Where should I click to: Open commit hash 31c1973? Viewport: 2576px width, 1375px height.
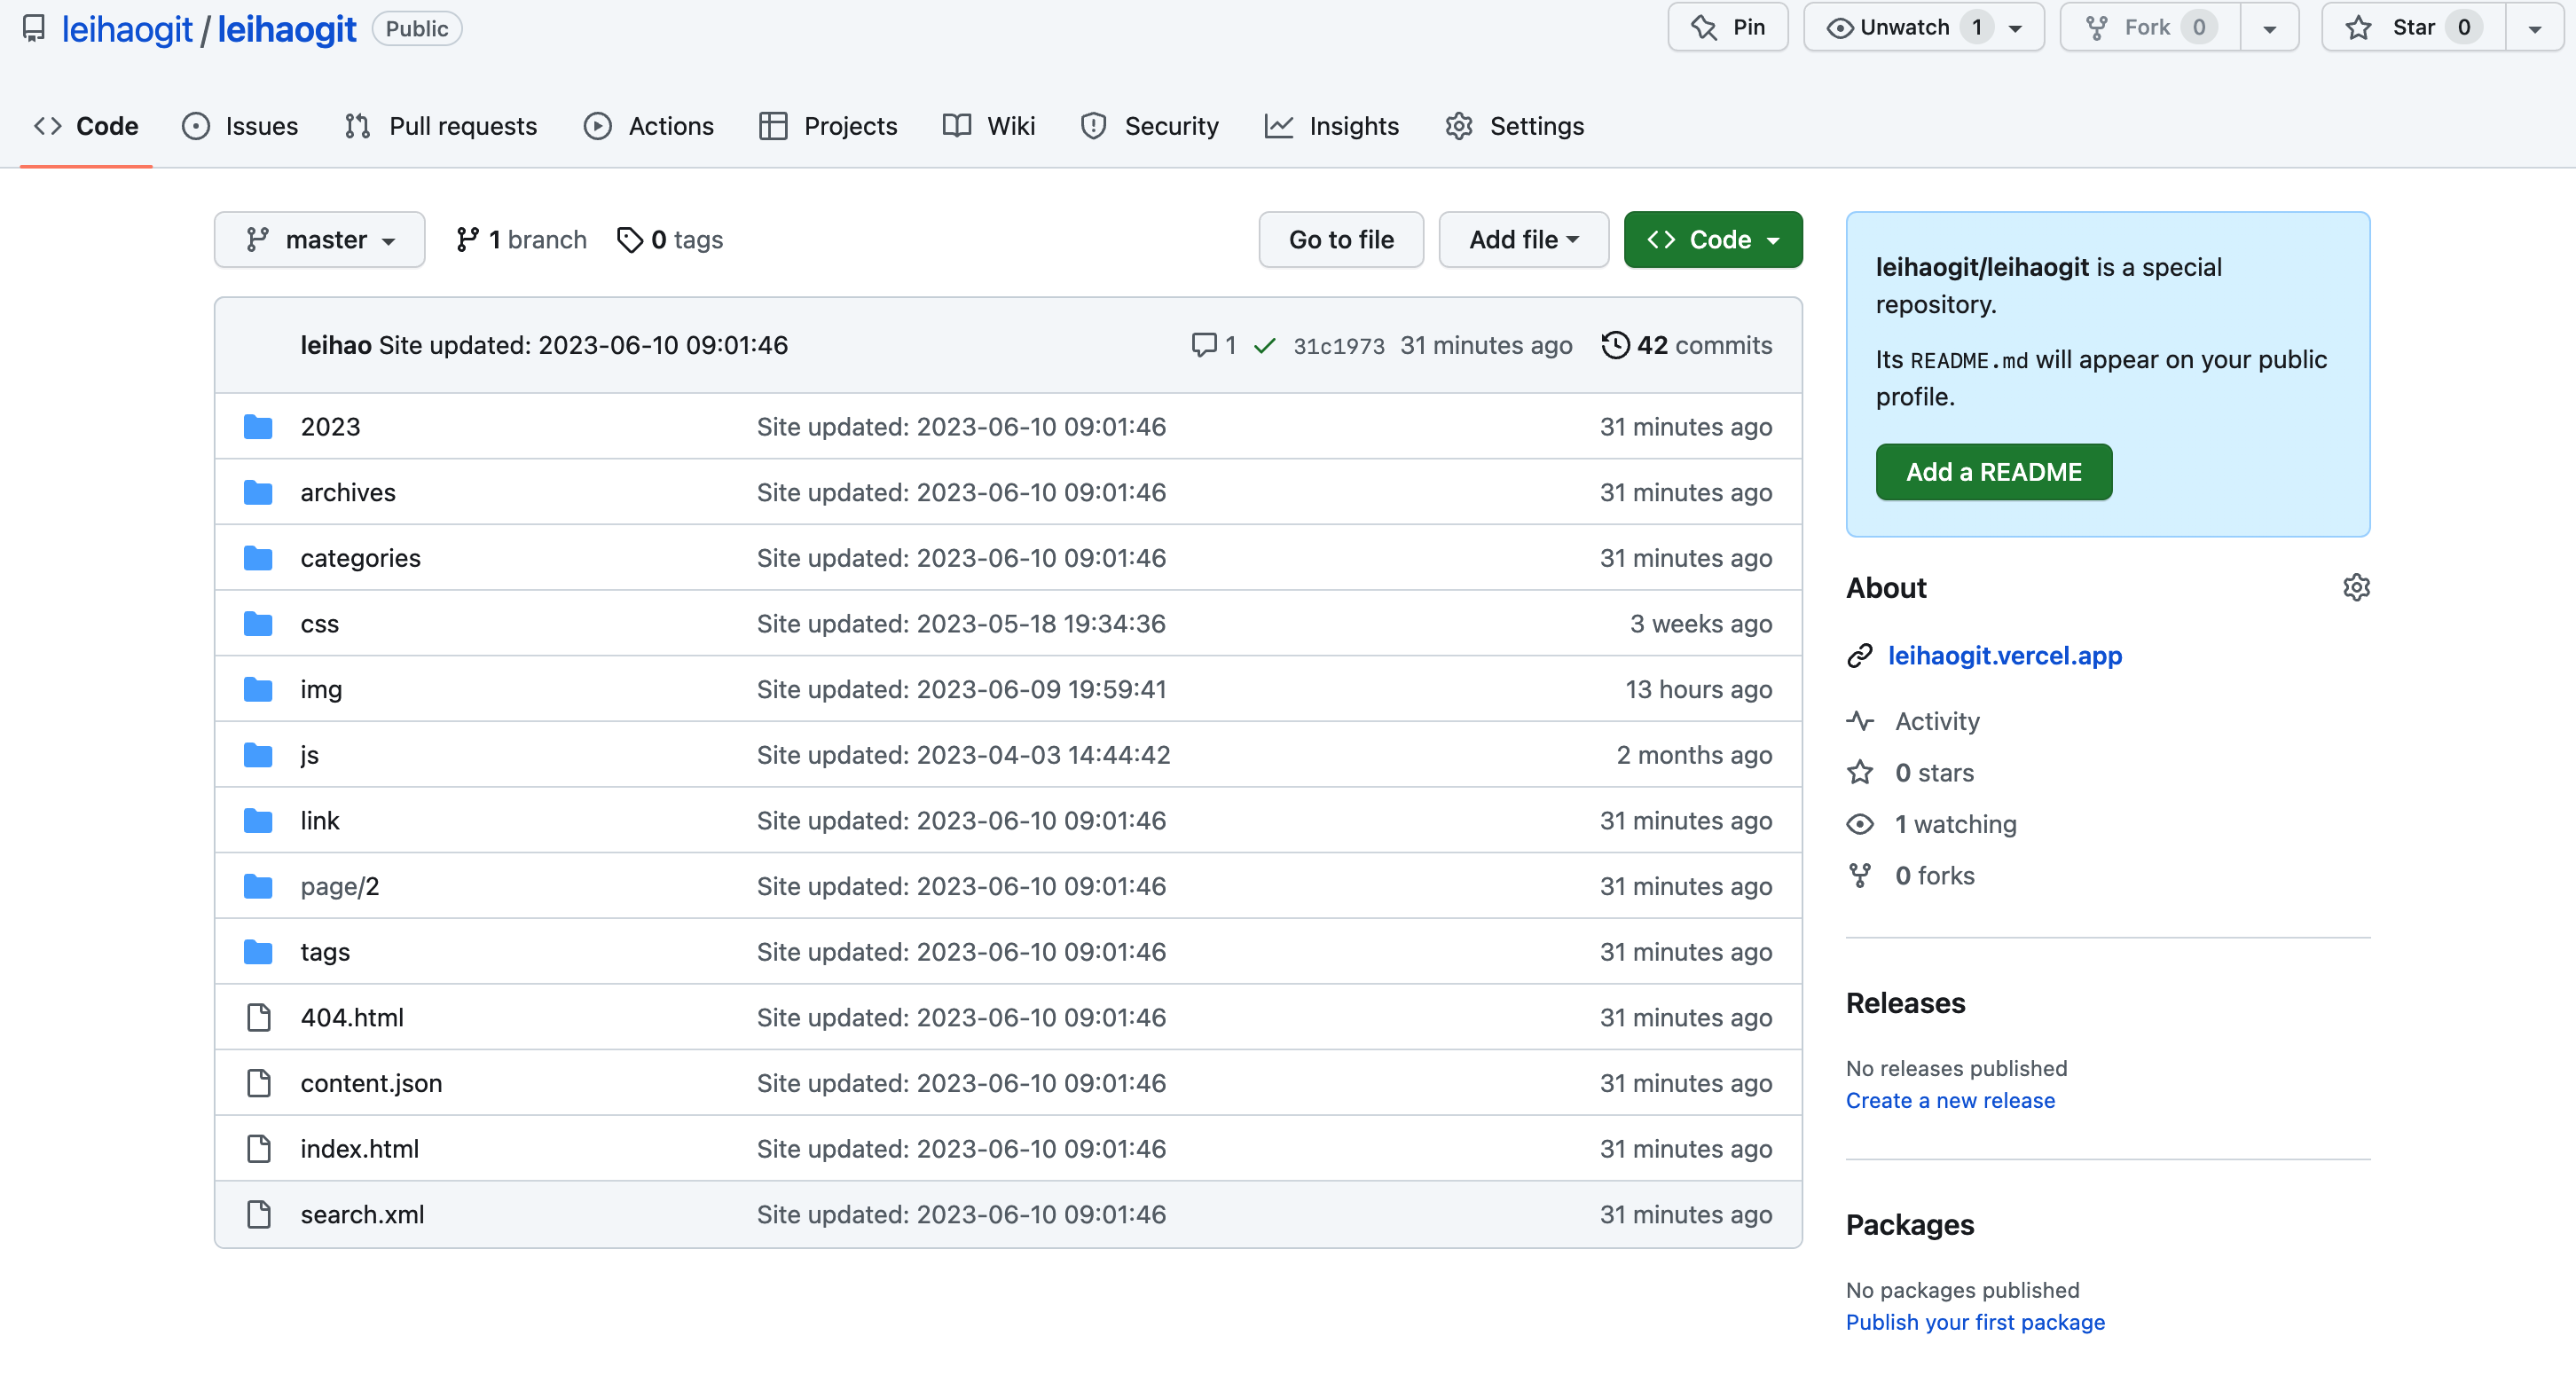pos(1338,346)
